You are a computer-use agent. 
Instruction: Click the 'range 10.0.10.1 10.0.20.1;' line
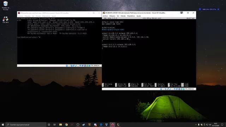[x=115, y=47]
